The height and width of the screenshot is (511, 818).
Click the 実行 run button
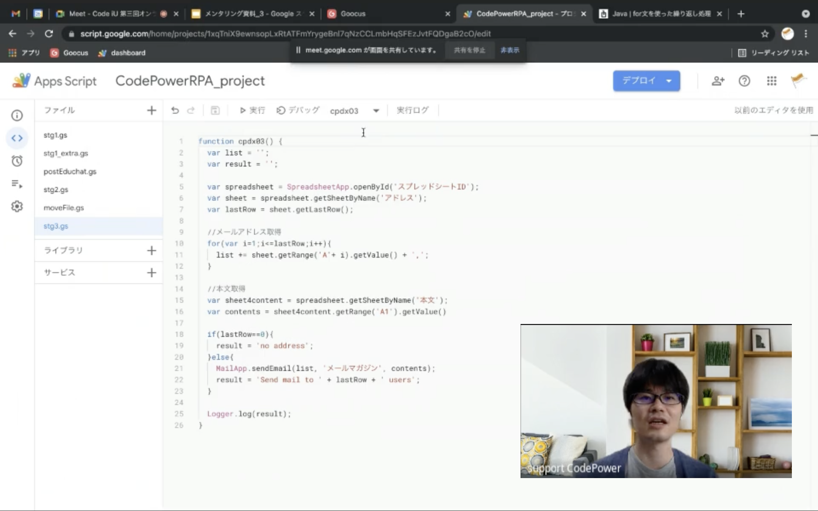click(x=252, y=110)
